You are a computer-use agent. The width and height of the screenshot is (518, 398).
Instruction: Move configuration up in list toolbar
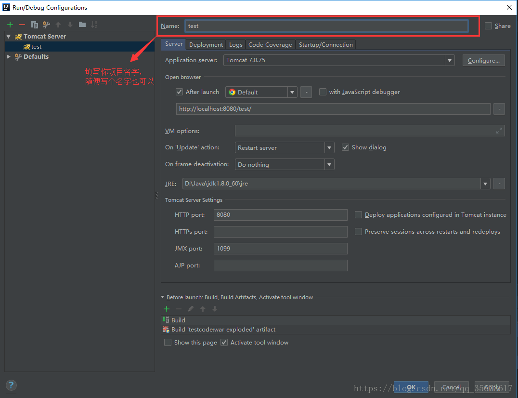pos(58,25)
